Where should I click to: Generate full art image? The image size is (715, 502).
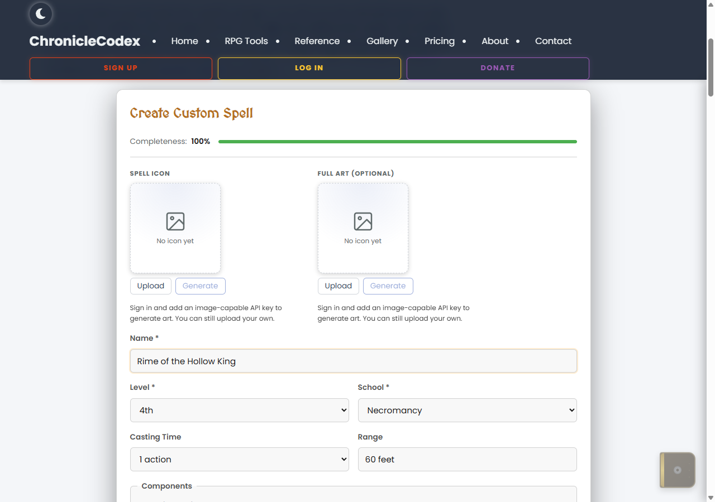tap(388, 286)
